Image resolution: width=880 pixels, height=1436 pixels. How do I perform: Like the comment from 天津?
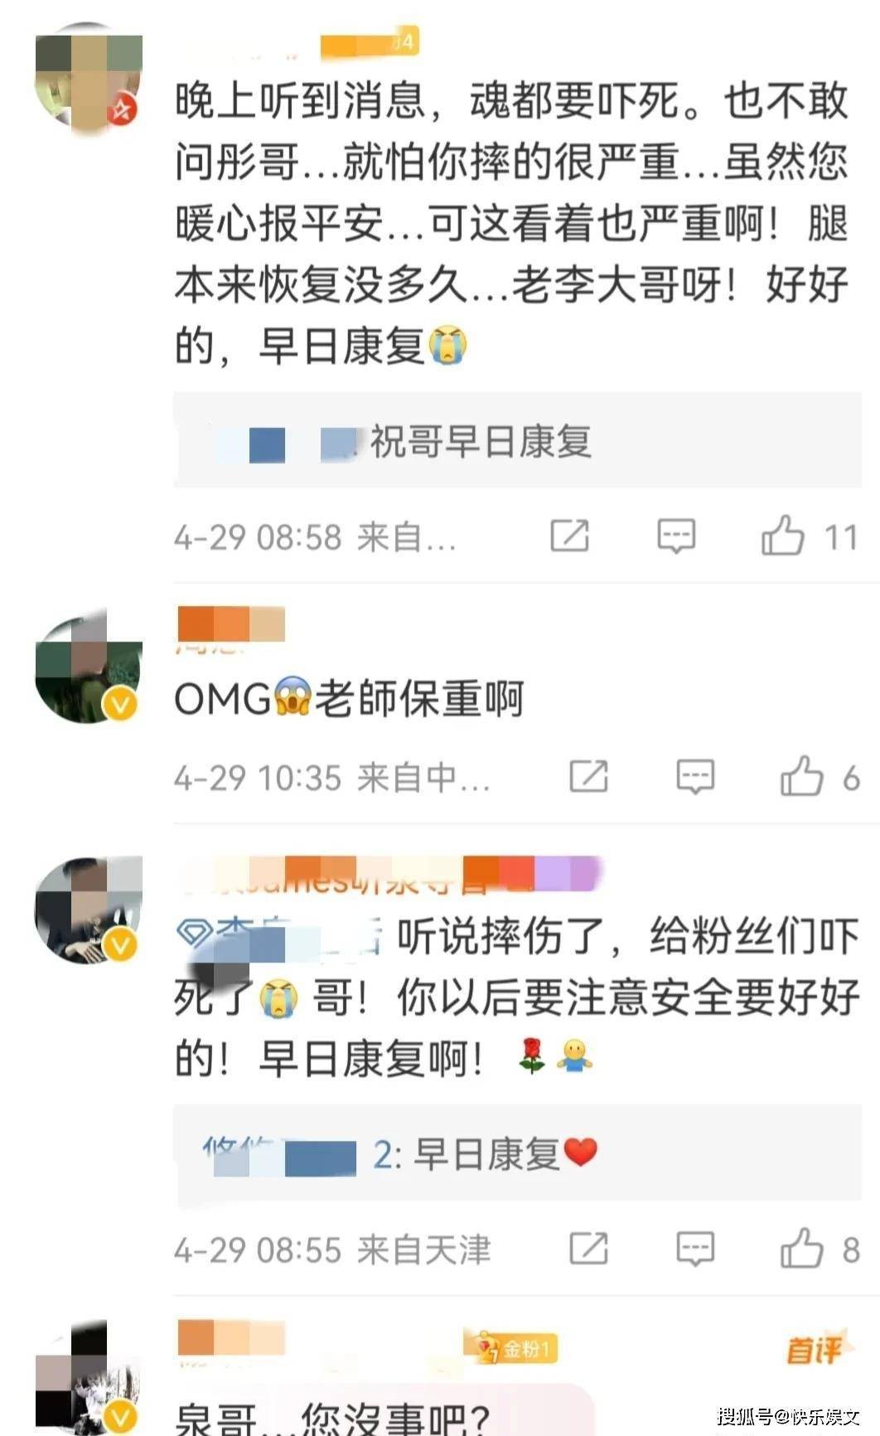801,1249
